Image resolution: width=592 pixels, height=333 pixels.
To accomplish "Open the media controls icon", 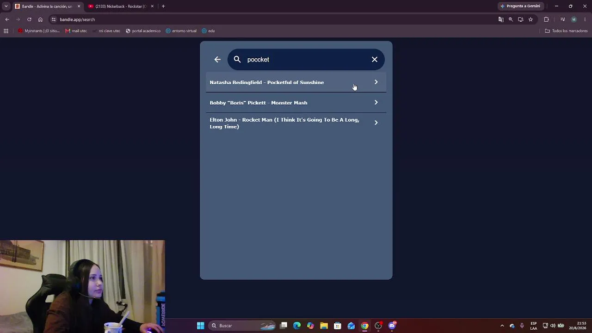I will tap(562, 19).
